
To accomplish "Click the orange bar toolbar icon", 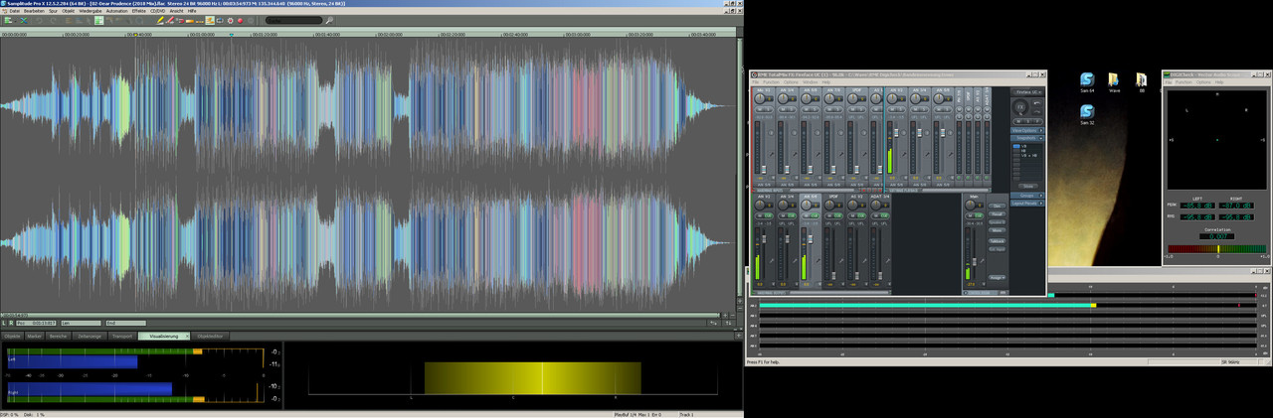I will click(190, 20).
